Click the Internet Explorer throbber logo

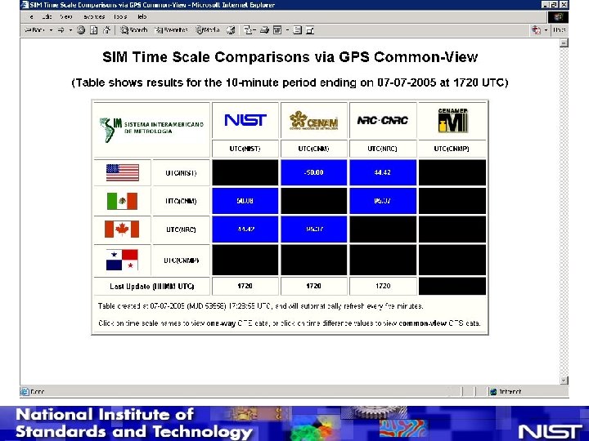558,17
